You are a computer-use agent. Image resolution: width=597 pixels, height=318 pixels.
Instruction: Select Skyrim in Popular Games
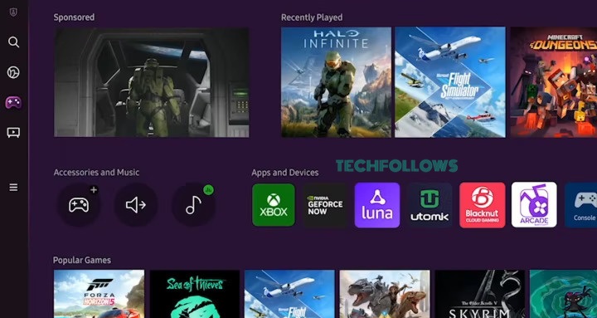pos(480,294)
